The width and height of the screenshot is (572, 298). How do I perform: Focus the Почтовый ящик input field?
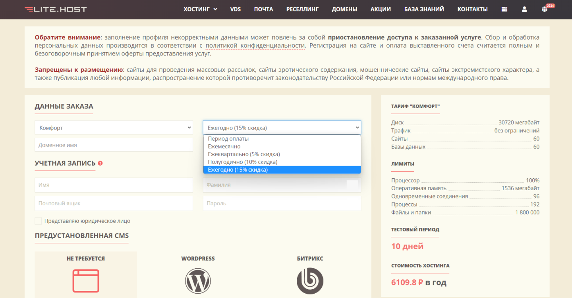pyautogui.click(x=114, y=203)
